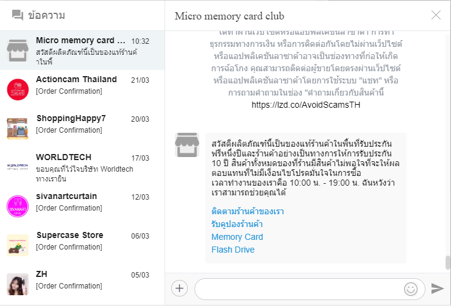Click the Memory Card link
The height and width of the screenshot is (308, 451).
click(x=237, y=237)
